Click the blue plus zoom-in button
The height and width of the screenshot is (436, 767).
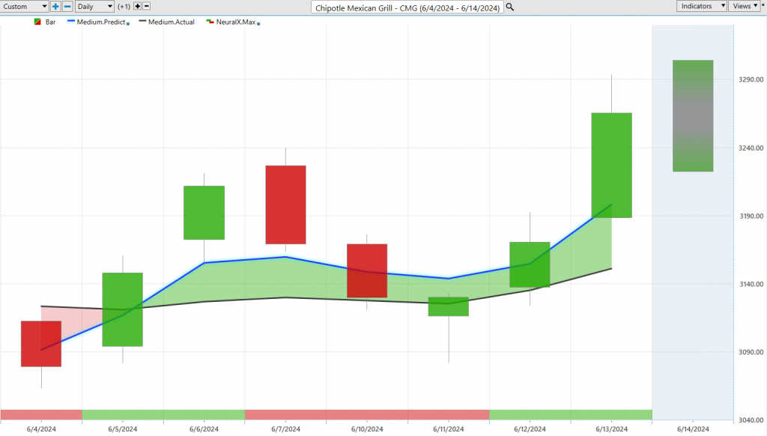55,7
